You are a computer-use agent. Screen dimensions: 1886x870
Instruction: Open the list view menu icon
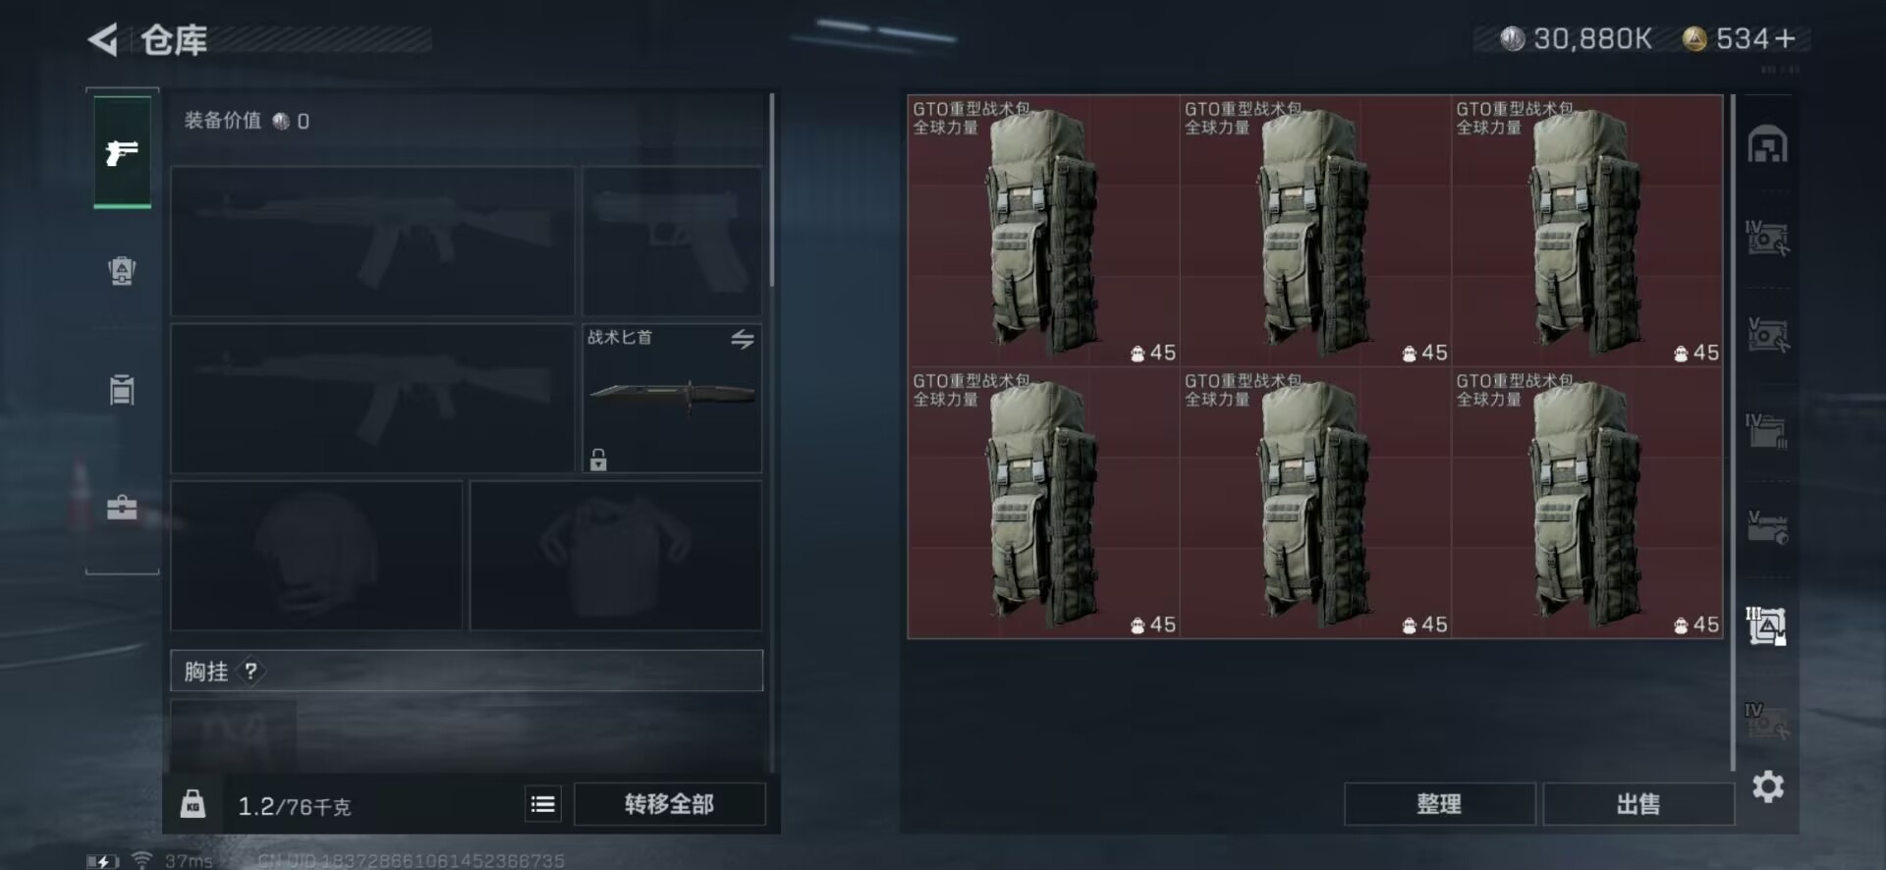[x=543, y=804]
